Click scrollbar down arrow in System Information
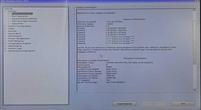Viewport: 201px width, 110px height. coord(195,90)
